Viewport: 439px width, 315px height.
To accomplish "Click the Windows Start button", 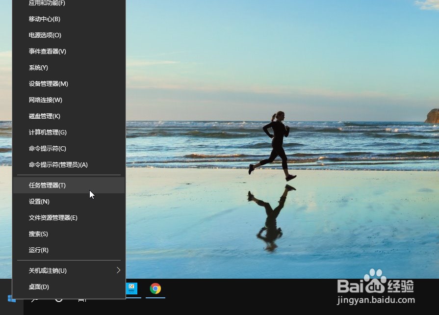I will click(x=11, y=299).
